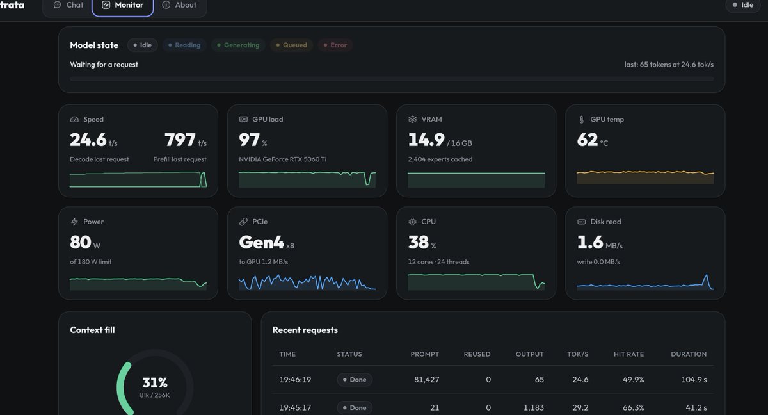768x415 pixels.
Task: Click the "Waiting for a request" status text
Action: [104, 65]
